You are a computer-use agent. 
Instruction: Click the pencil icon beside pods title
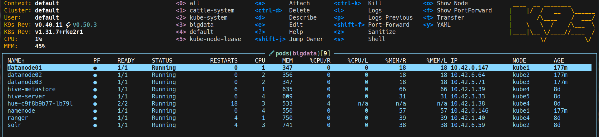(271, 53)
